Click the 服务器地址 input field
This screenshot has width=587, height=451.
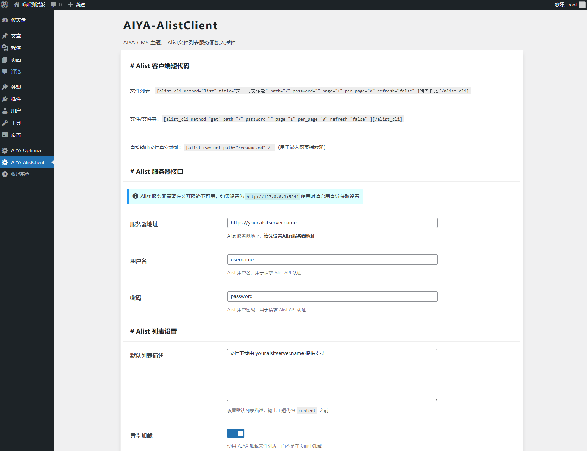pos(332,223)
